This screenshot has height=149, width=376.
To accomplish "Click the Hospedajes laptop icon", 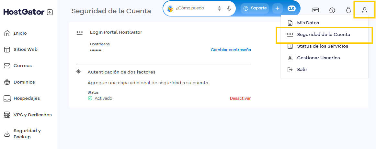I will coord(7,98).
